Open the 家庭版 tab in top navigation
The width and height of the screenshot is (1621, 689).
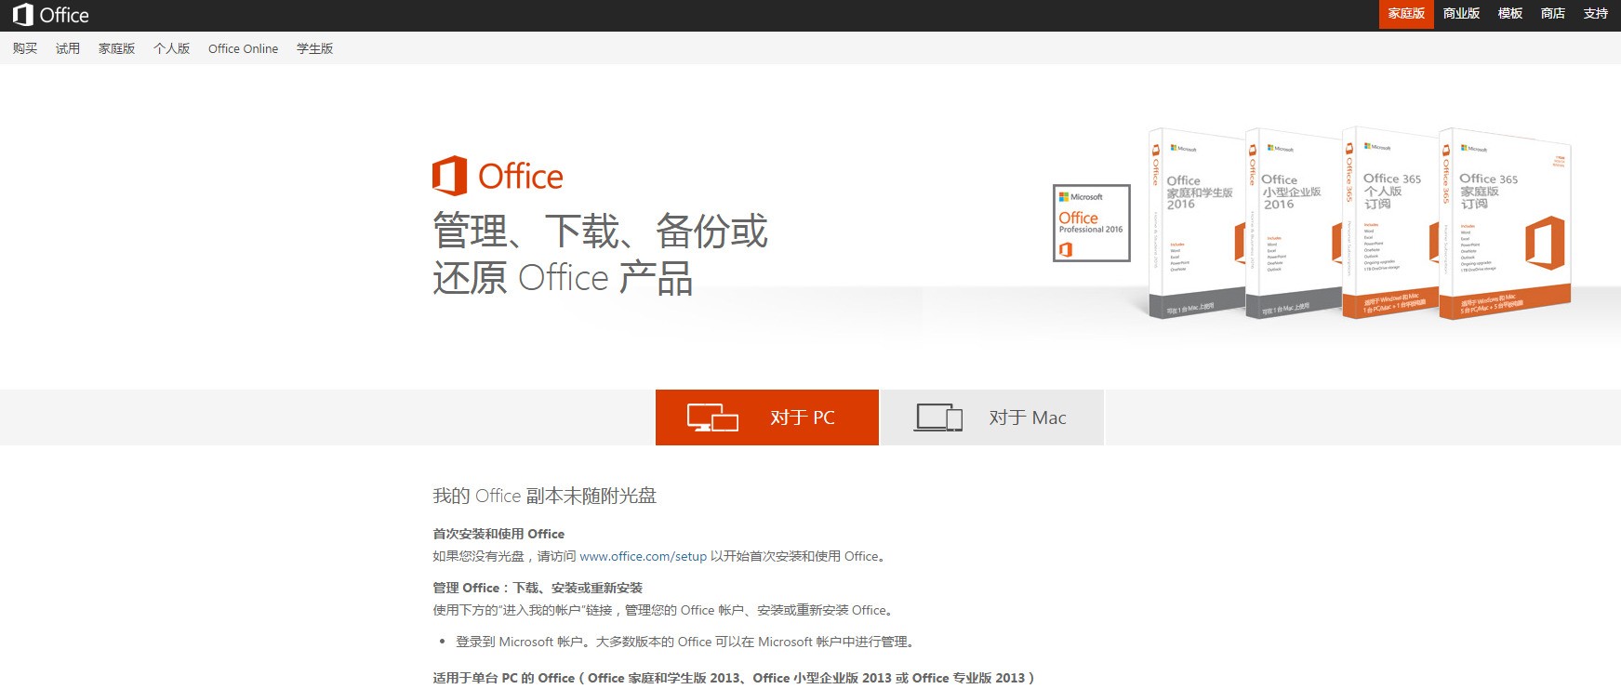[x=1406, y=14]
